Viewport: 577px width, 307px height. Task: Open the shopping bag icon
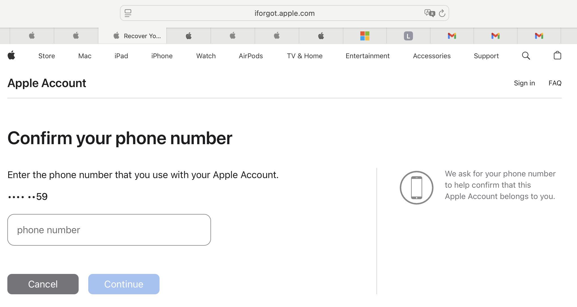tap(557, 55)
